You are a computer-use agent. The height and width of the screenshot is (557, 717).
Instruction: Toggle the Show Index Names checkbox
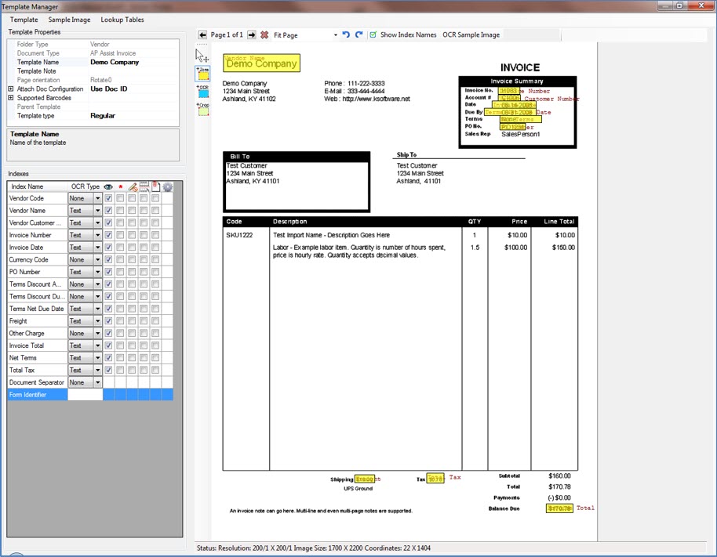(373, 35)
